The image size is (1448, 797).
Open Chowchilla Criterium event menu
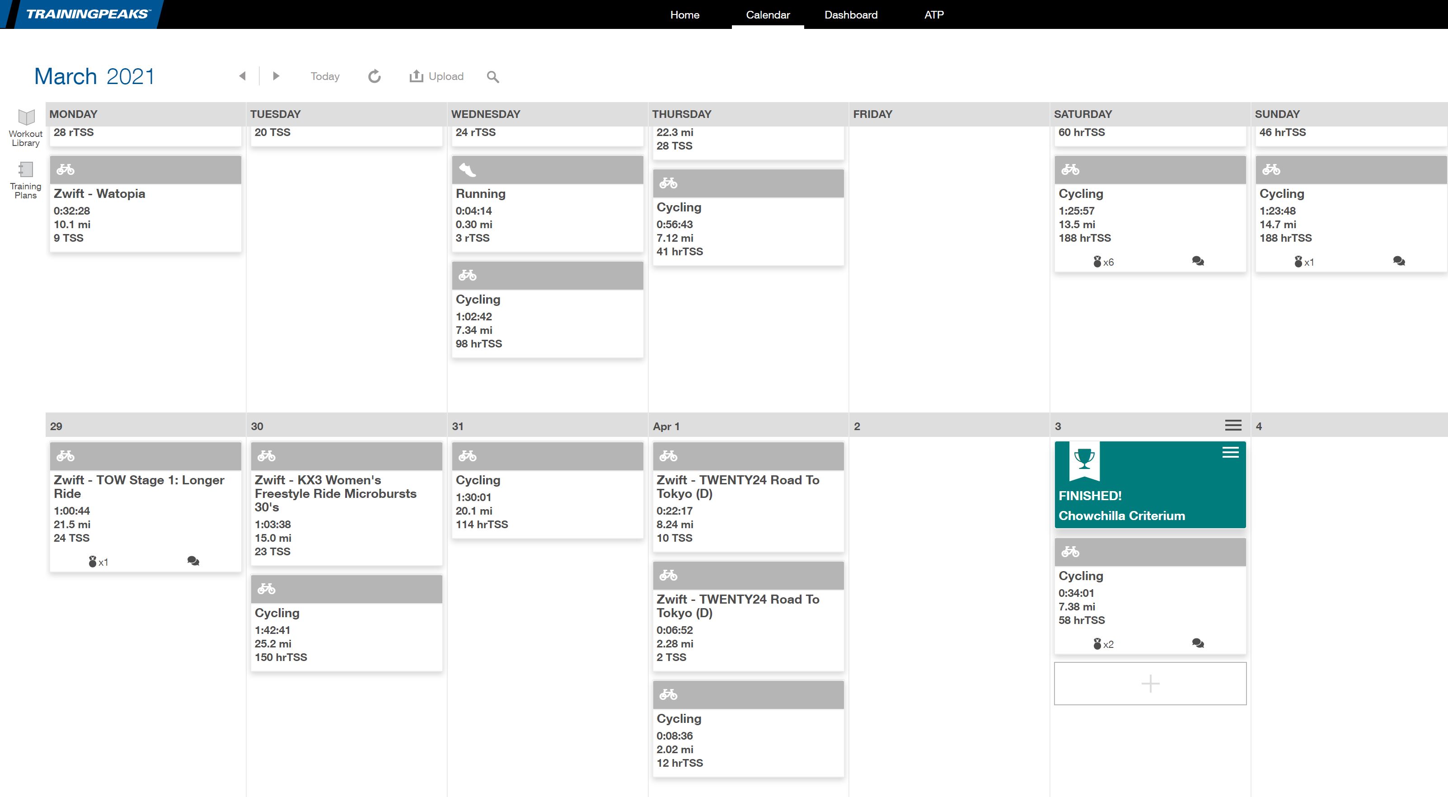tap(1231, 452)
